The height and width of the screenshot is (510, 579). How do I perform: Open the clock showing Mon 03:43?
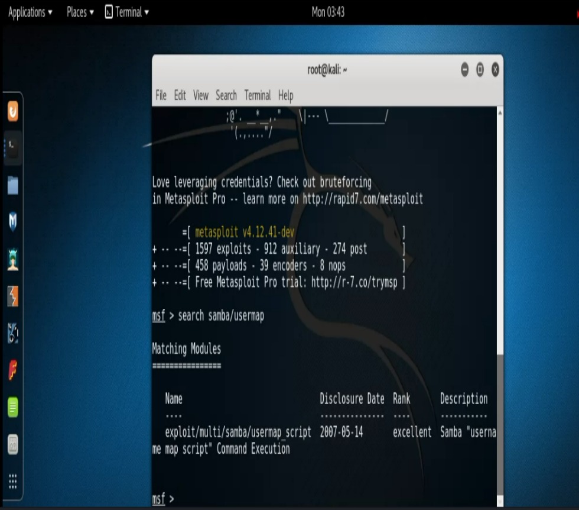point(328,12)
